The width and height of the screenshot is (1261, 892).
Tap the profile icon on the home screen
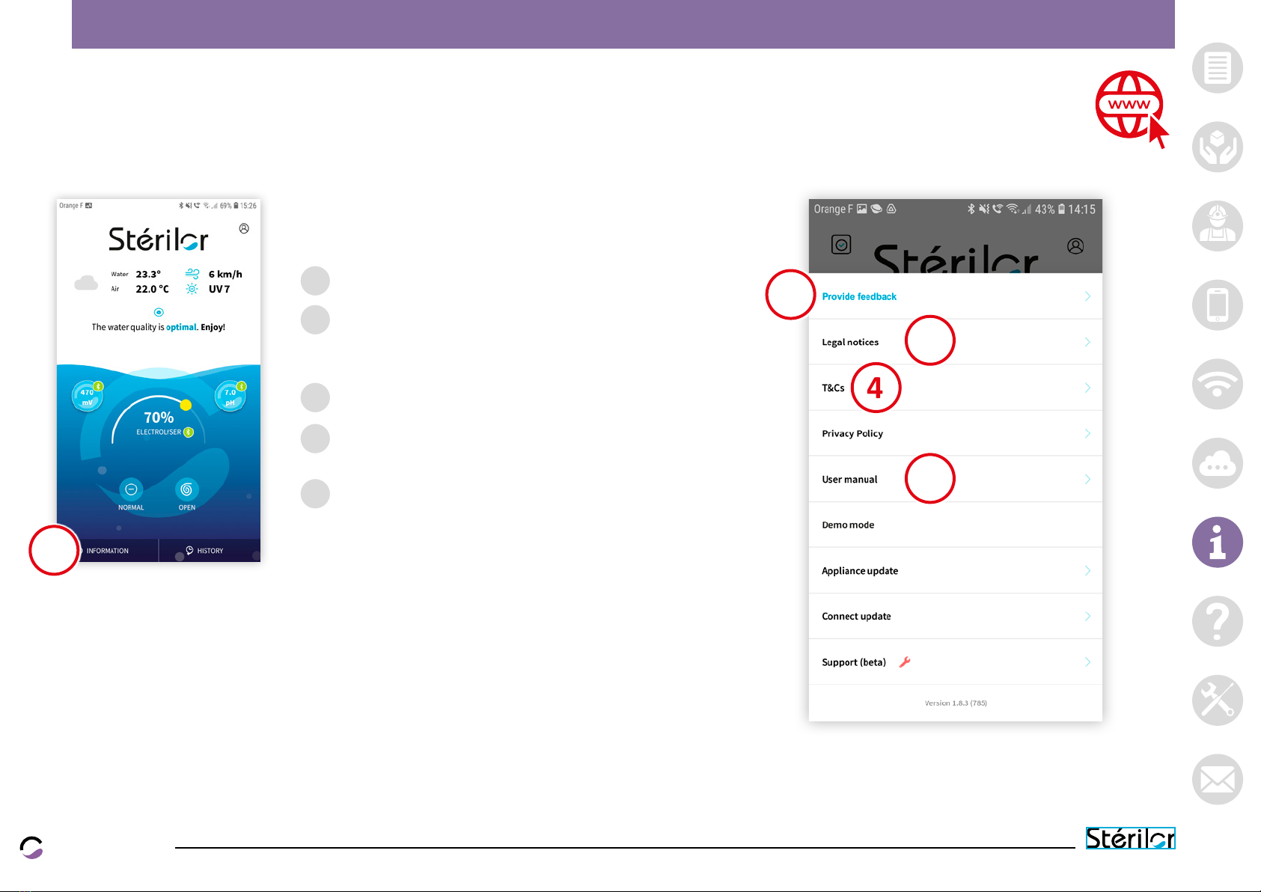[244, 228]
